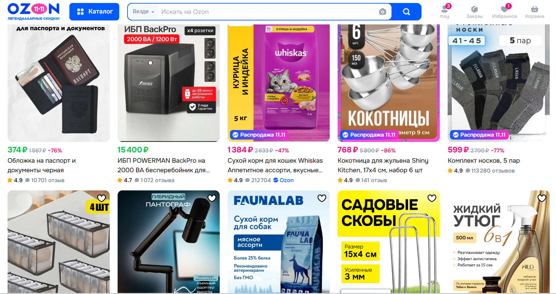This screenshot has width=556, height=294.
Task: Click the Каталог grid icon
Action: 80,12
